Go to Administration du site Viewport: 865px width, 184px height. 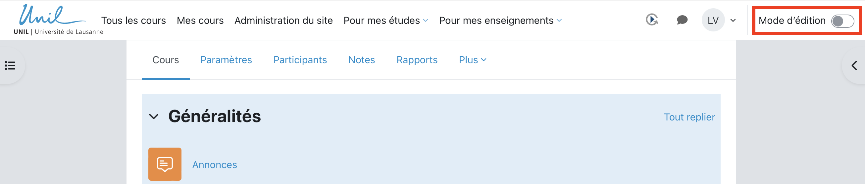pos(283,21)
